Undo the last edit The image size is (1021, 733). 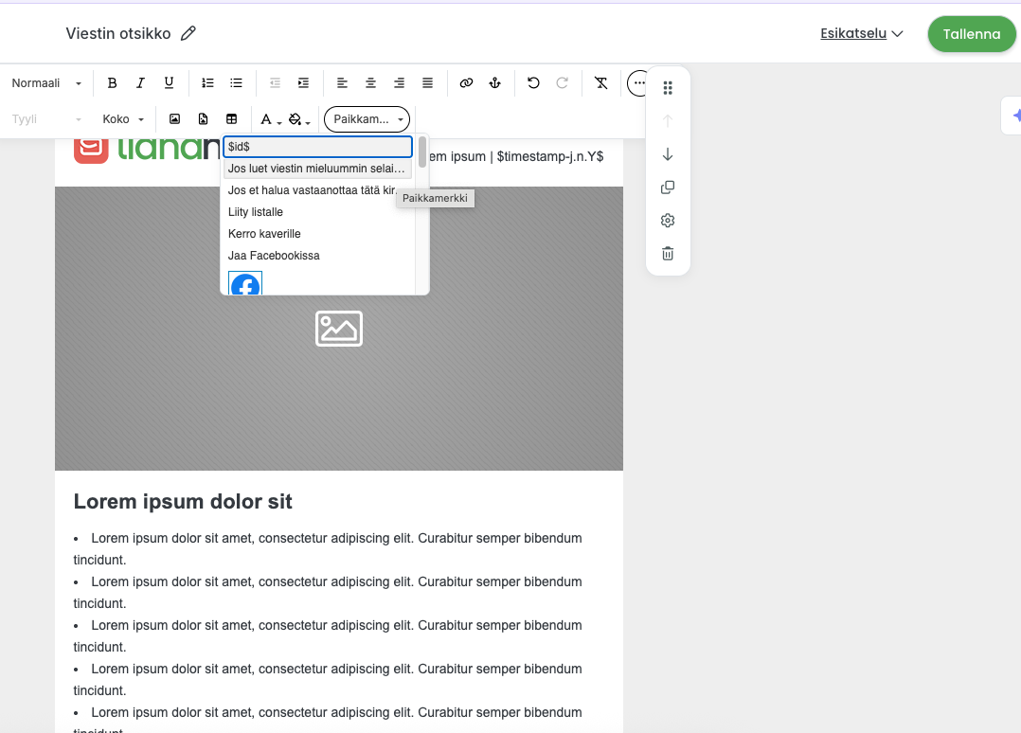533,82
